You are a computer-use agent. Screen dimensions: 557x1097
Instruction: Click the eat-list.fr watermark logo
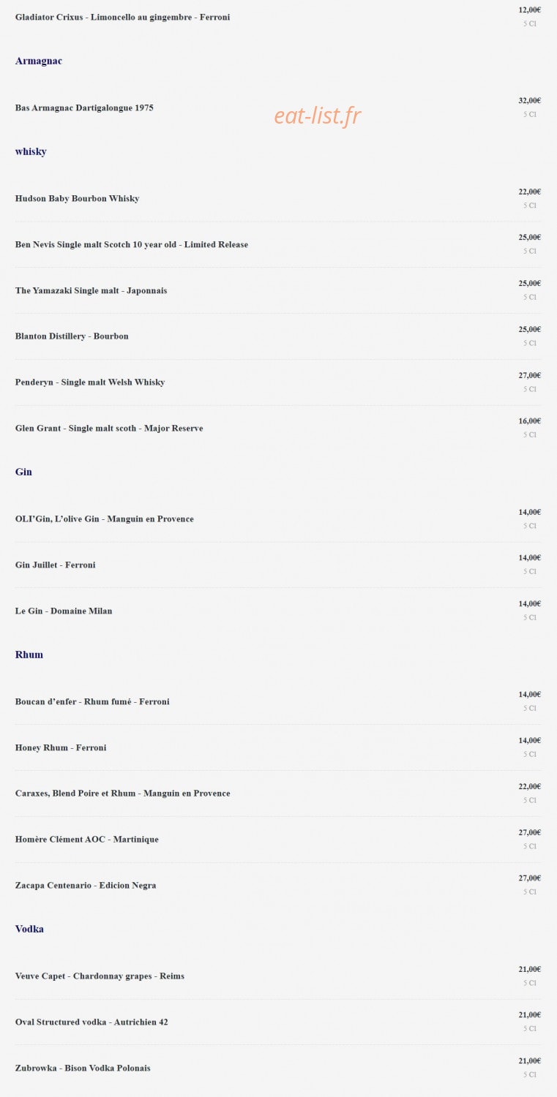(318, 116)
